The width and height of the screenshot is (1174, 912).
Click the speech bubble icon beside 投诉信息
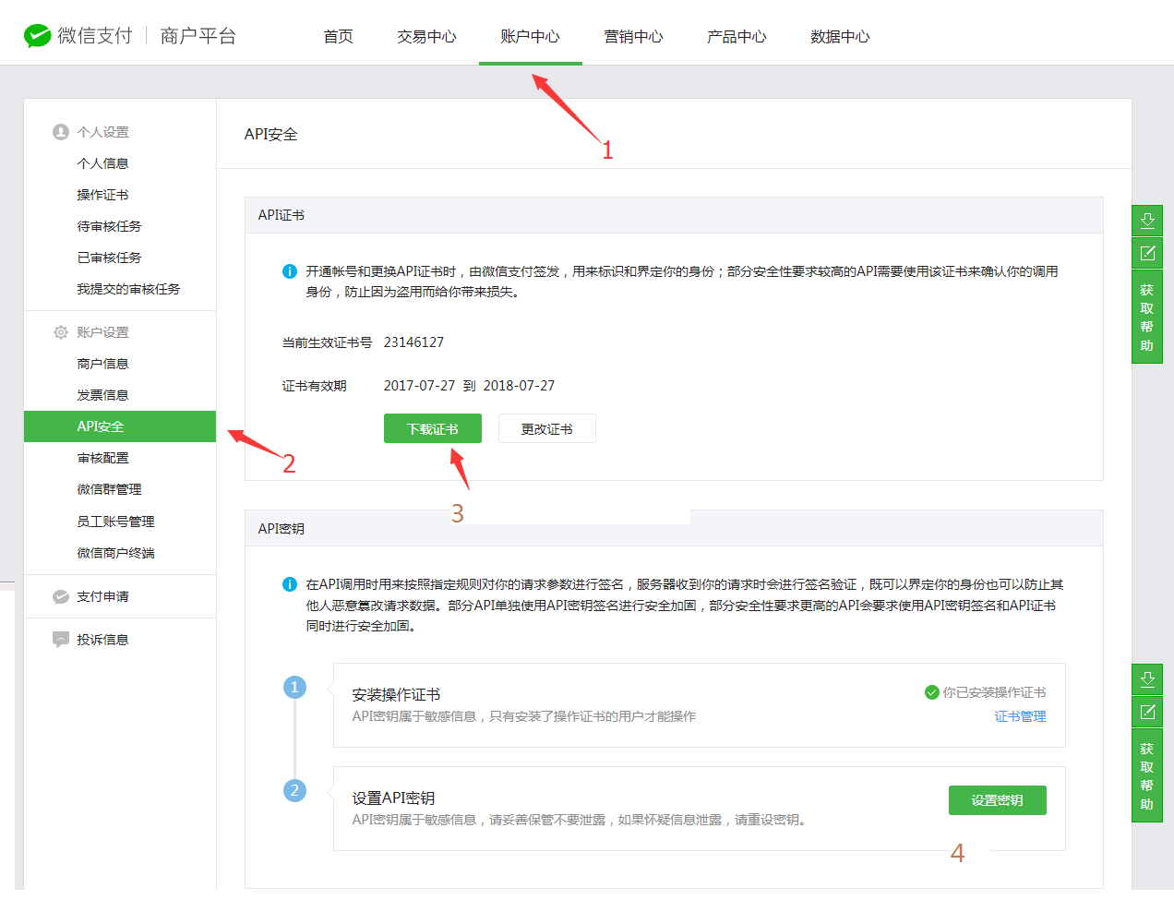[x=60, y=639]
